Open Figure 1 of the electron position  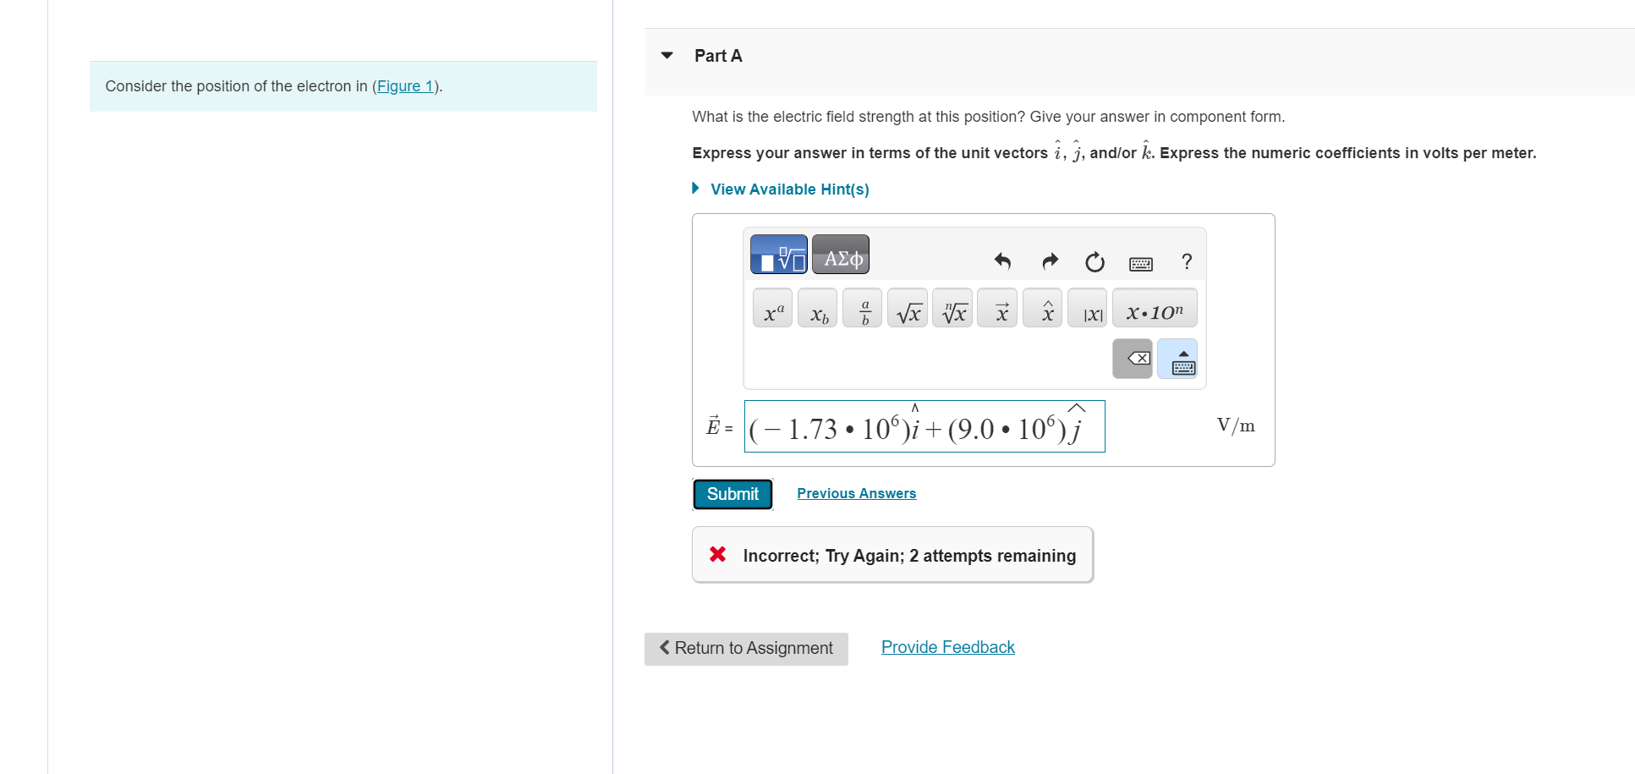404,85
